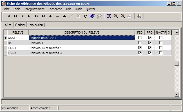Image resolution: width=183 pixels, height=112 pixels.
Task: Click the zoom in magnifier icon
Action: (123, 16)
